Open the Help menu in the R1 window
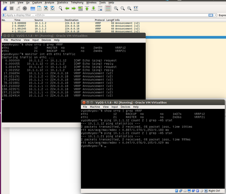Screen dimensions: 226x194 click(x=57, y=40)
